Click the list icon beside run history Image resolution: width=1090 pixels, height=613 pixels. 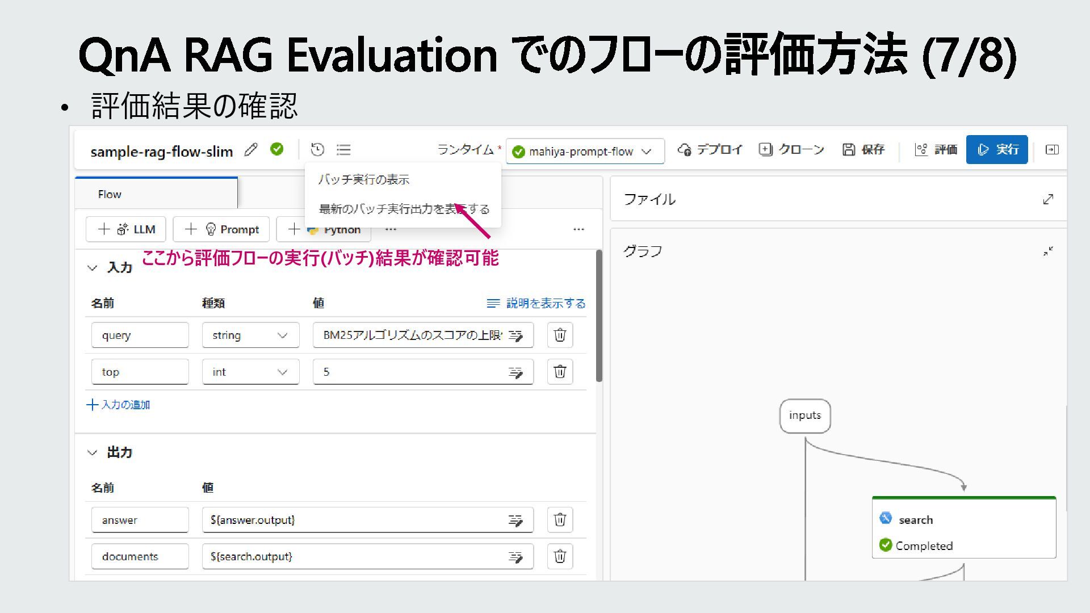coord(343,150)
